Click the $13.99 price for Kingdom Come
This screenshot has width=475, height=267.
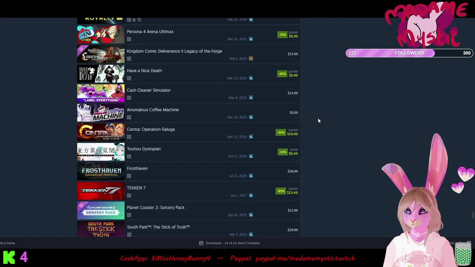293,54
